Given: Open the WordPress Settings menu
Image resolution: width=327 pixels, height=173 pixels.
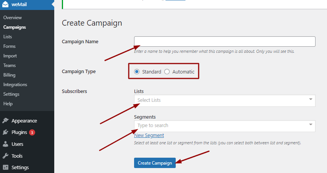Looking at the screenshot, I should 20,168.
